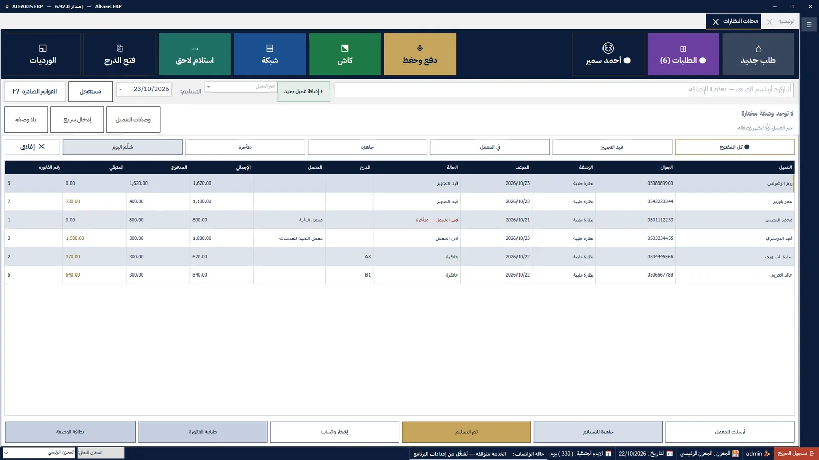This screenshot has height=460, width=819.
Task: Click the arrow icon on استلام لاحق tile
Action: [x=195, y=49]
